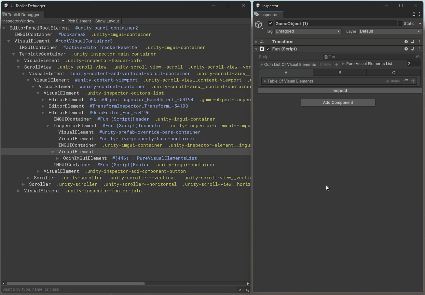425x295 pixels.
Task: Expand the Scroller unity-scroller--vertical tree row
Action: pos(28,178)
